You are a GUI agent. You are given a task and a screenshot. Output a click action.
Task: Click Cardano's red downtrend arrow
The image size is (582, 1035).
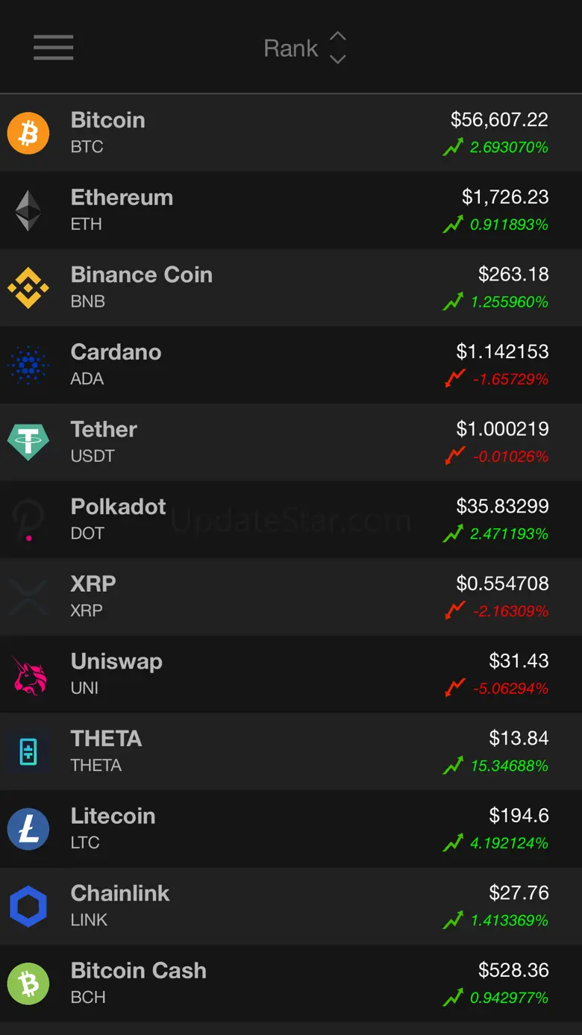point(454,378)
